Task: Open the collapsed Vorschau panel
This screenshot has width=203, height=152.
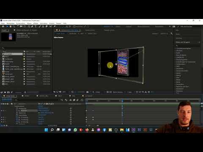Action: pyautogui.click(x=179, y=38)
